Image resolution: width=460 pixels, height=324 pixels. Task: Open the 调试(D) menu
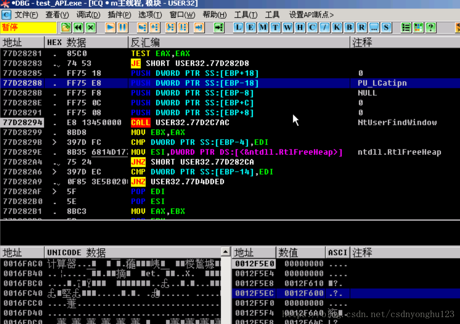pyautogui.click(x=88, y=15)
